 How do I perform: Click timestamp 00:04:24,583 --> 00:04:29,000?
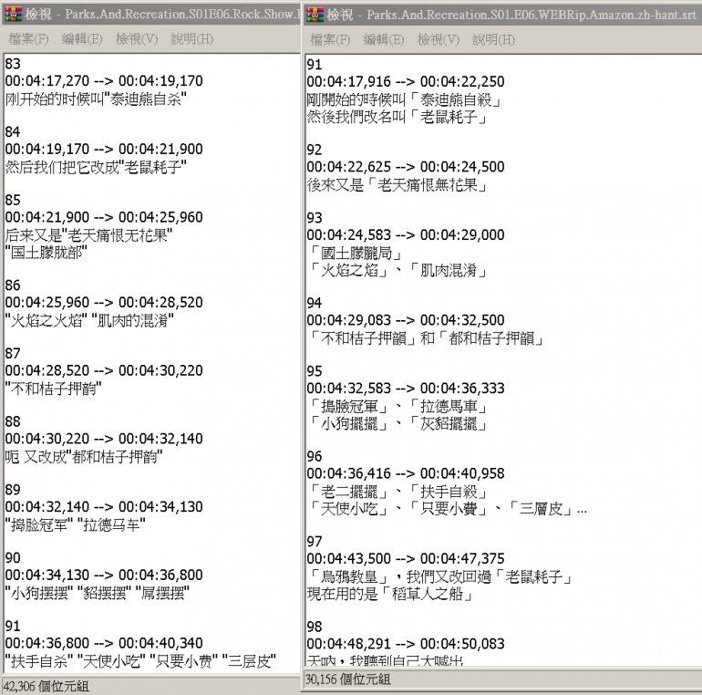pos(406,234)
